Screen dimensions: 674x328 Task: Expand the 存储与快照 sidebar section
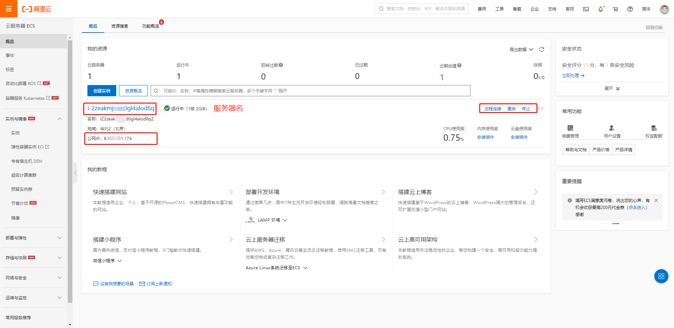[x=60, y=258]
